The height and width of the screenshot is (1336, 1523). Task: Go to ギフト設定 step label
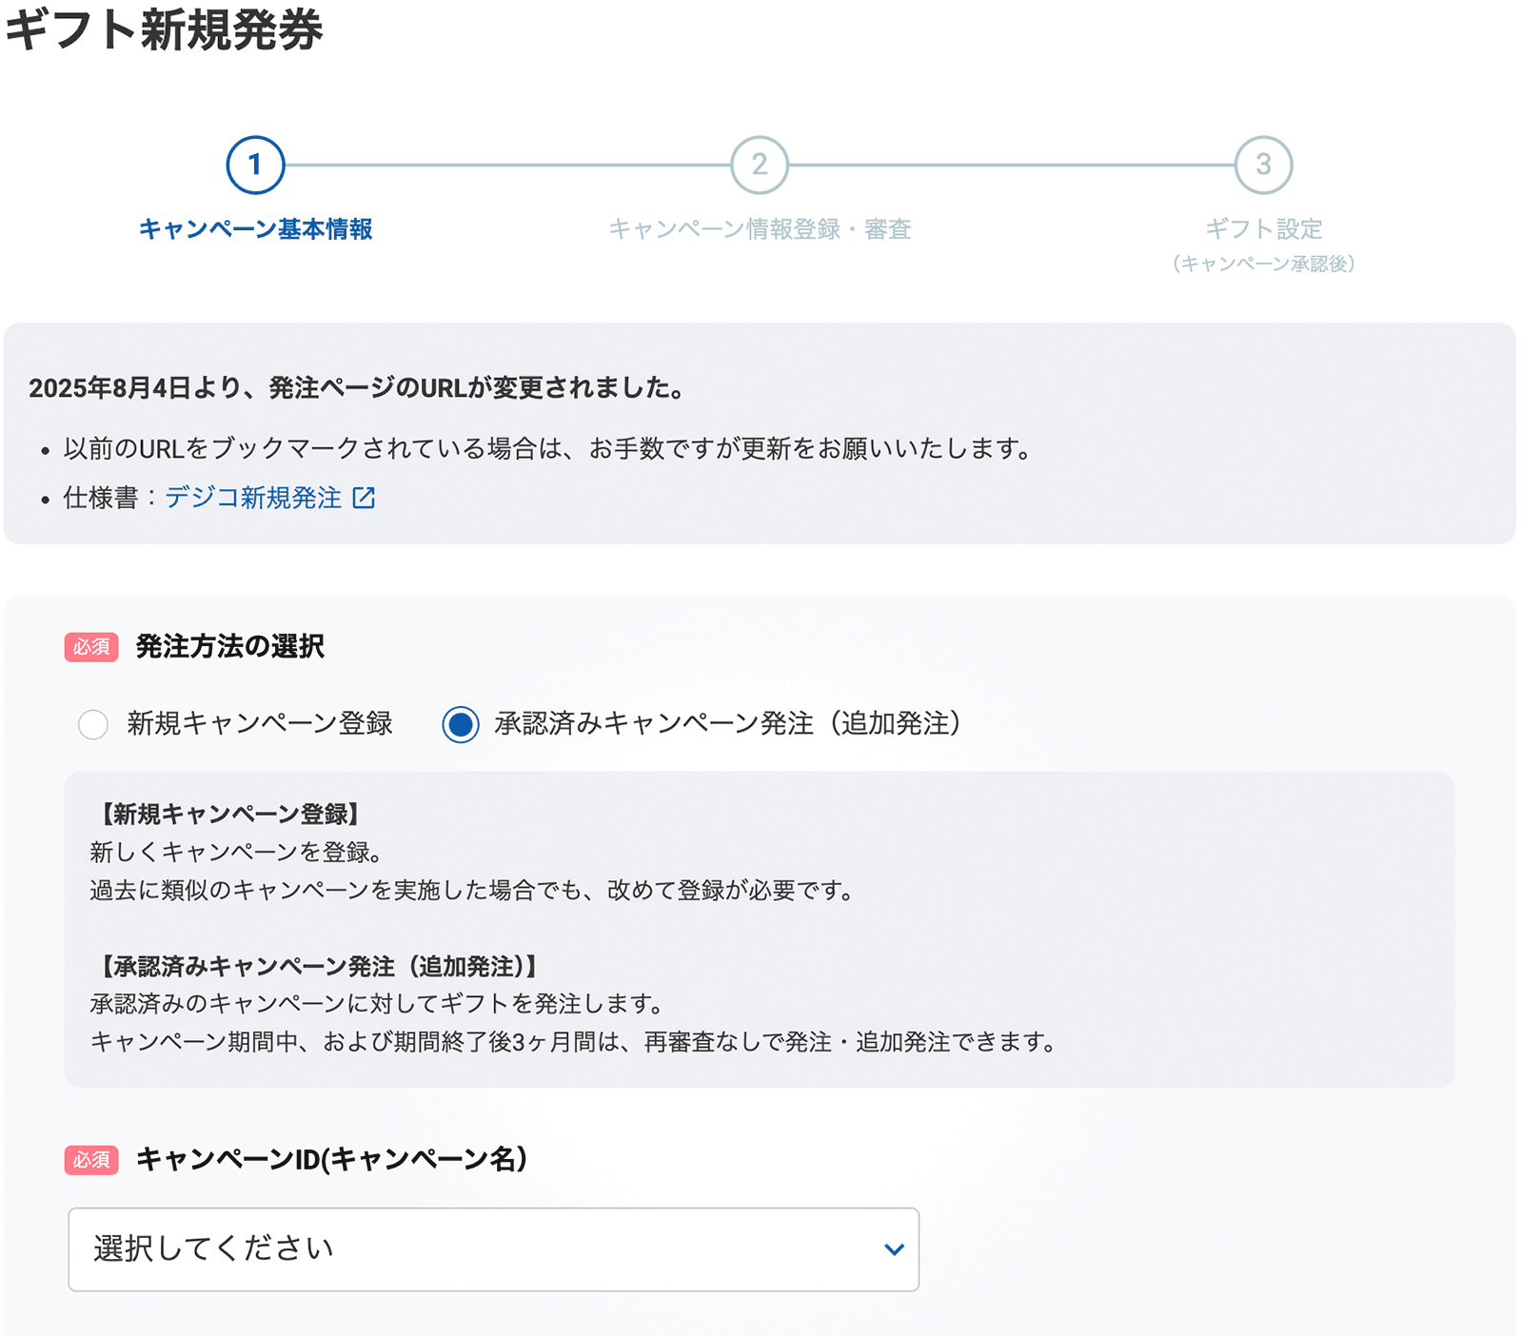click(1263, 229)
